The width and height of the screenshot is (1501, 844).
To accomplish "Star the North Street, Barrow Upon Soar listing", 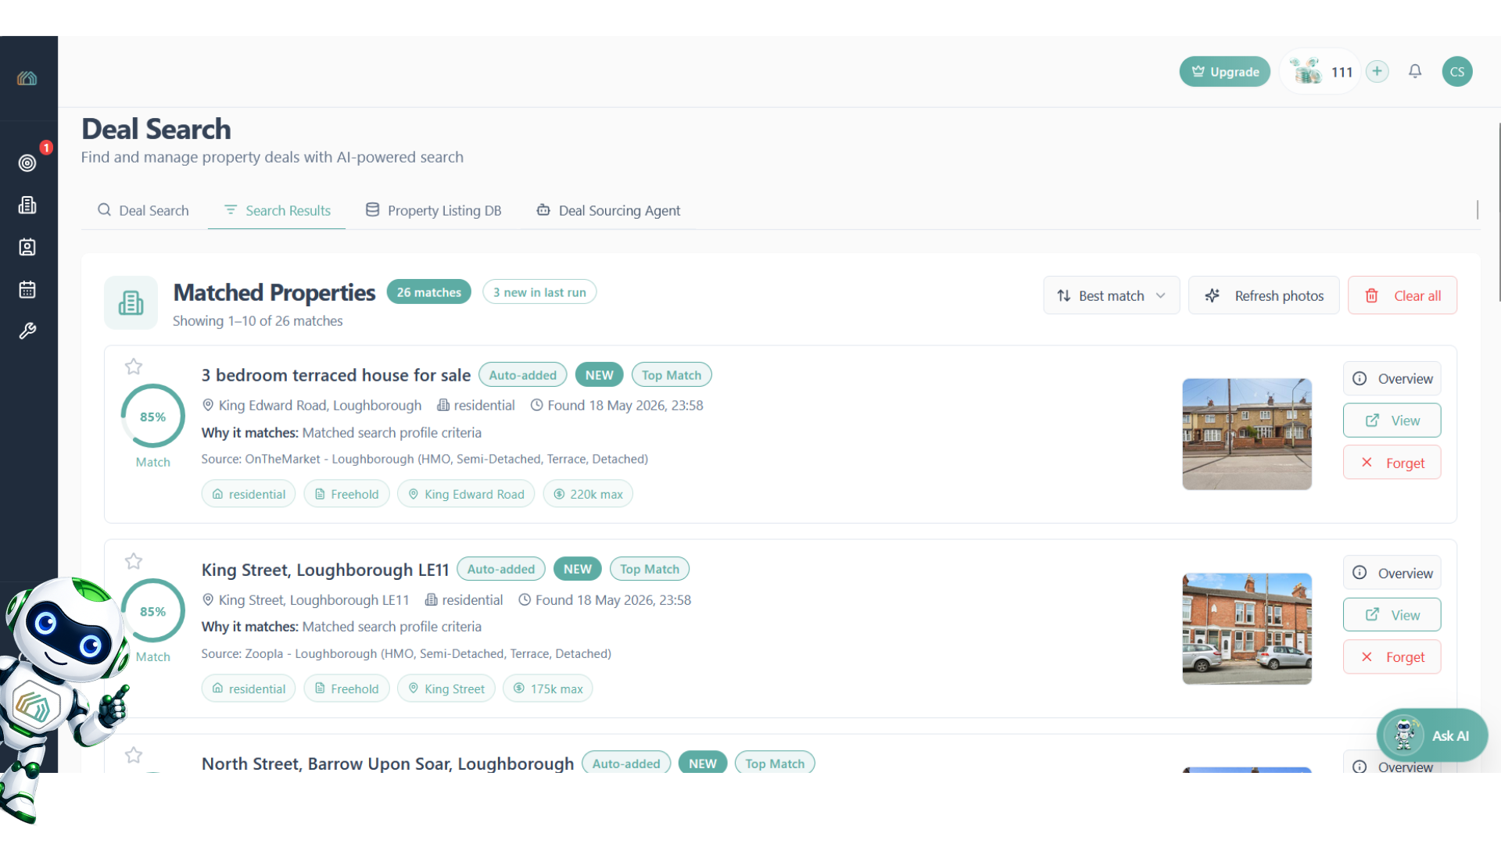I will (134, 755).
